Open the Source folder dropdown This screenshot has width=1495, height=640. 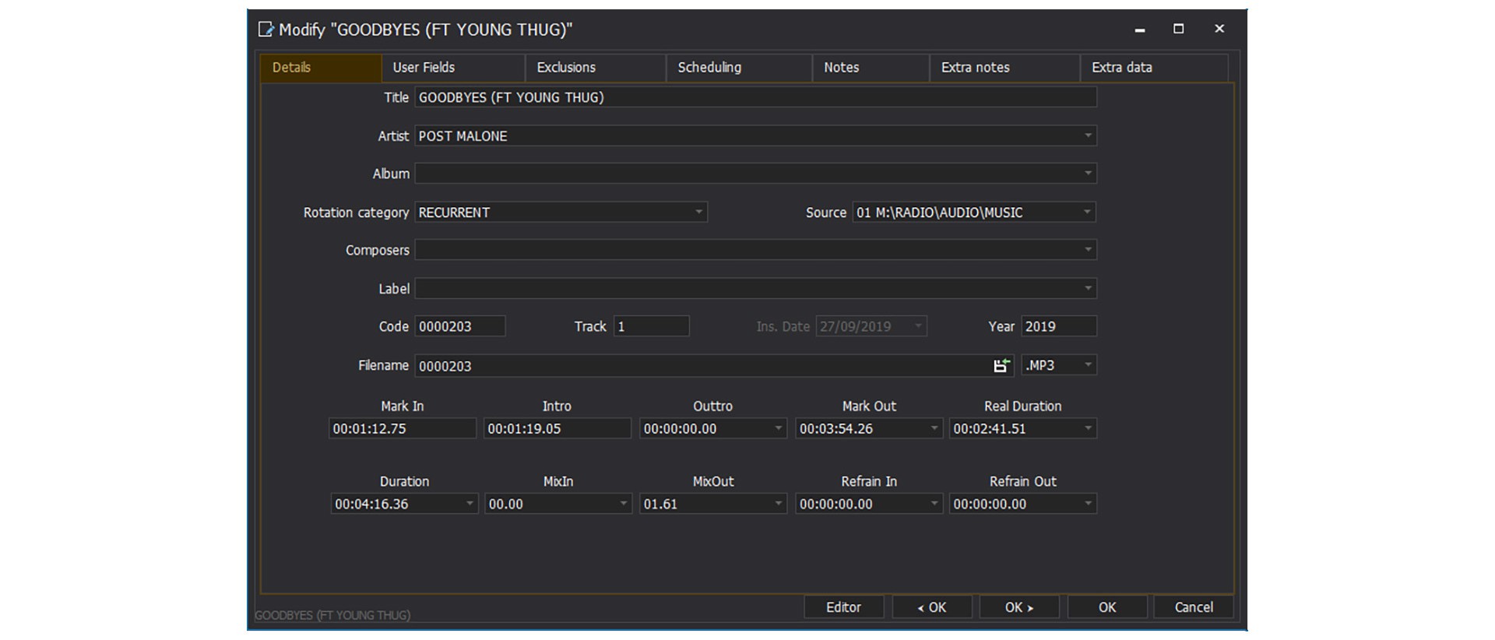pyautogui.click(x=1088, y=212)
